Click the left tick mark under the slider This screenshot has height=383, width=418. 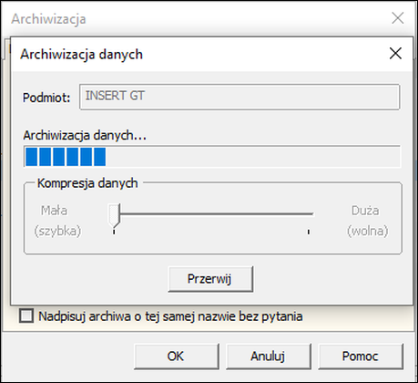tap(114, 232)
